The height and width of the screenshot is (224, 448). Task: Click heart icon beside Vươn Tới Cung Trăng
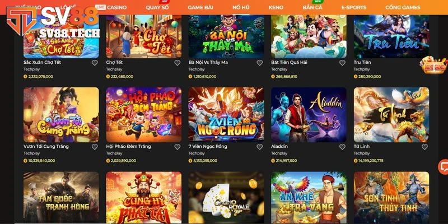(95, 147)
